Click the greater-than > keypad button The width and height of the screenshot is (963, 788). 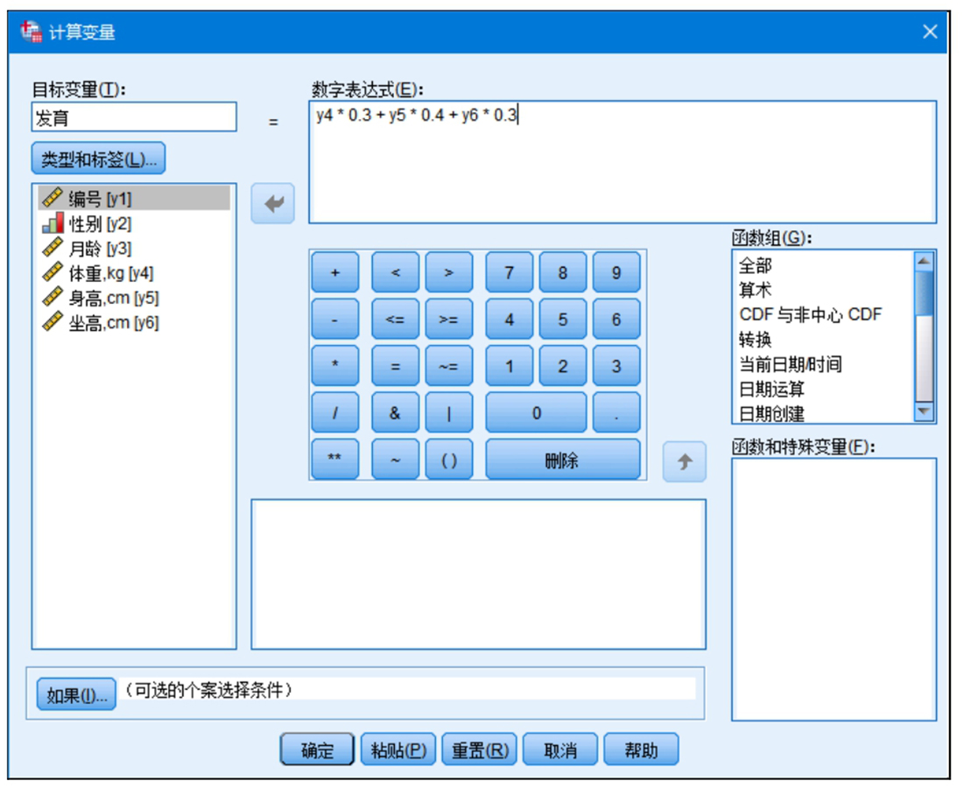(x=449, y=272)
